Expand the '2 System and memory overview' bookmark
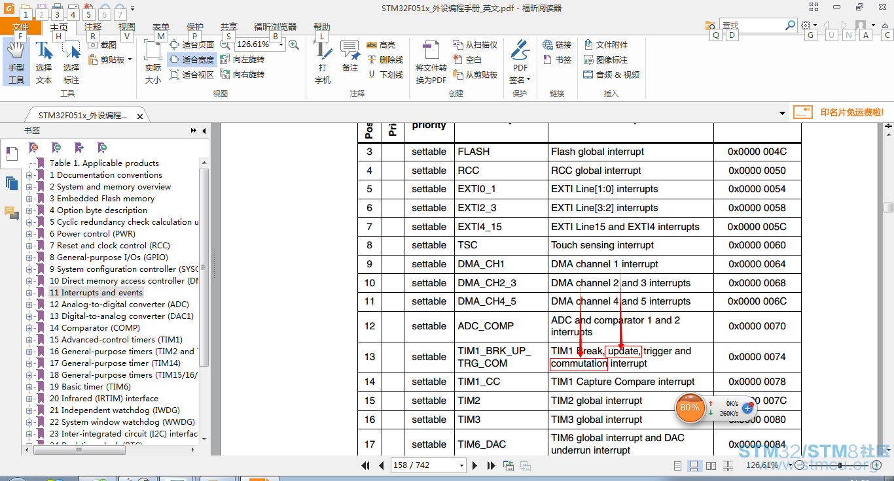Screen dimensions: 894x481 (x=29, y=187)
